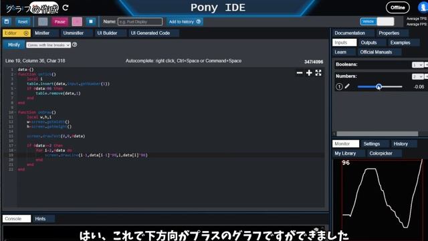Click the save icon in toolbar

(7, 21)
